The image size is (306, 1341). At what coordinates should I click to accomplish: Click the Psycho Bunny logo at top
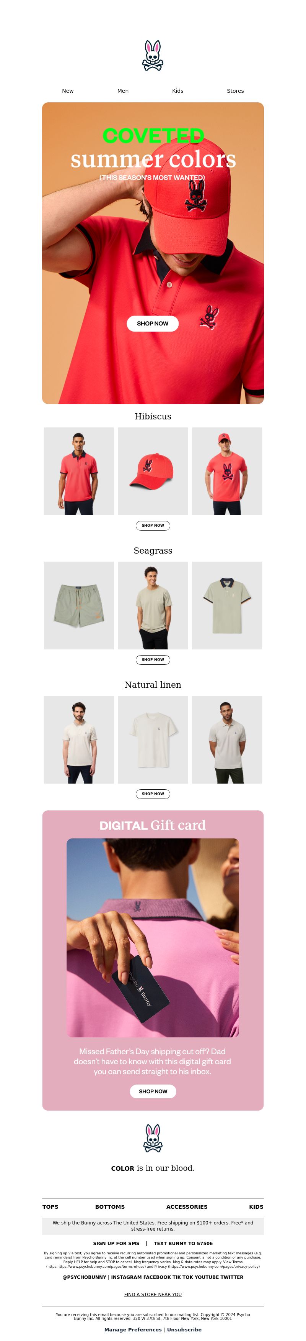tap(153, 55)
